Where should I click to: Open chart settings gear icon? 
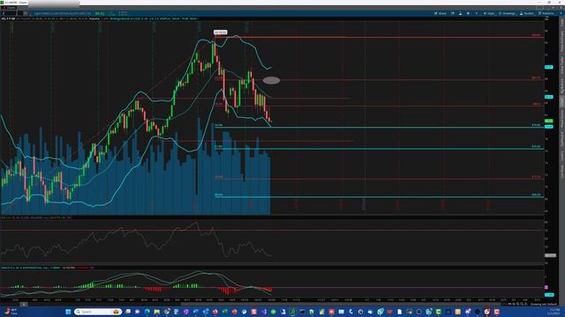pyautogui.click(x=468, y=13)
